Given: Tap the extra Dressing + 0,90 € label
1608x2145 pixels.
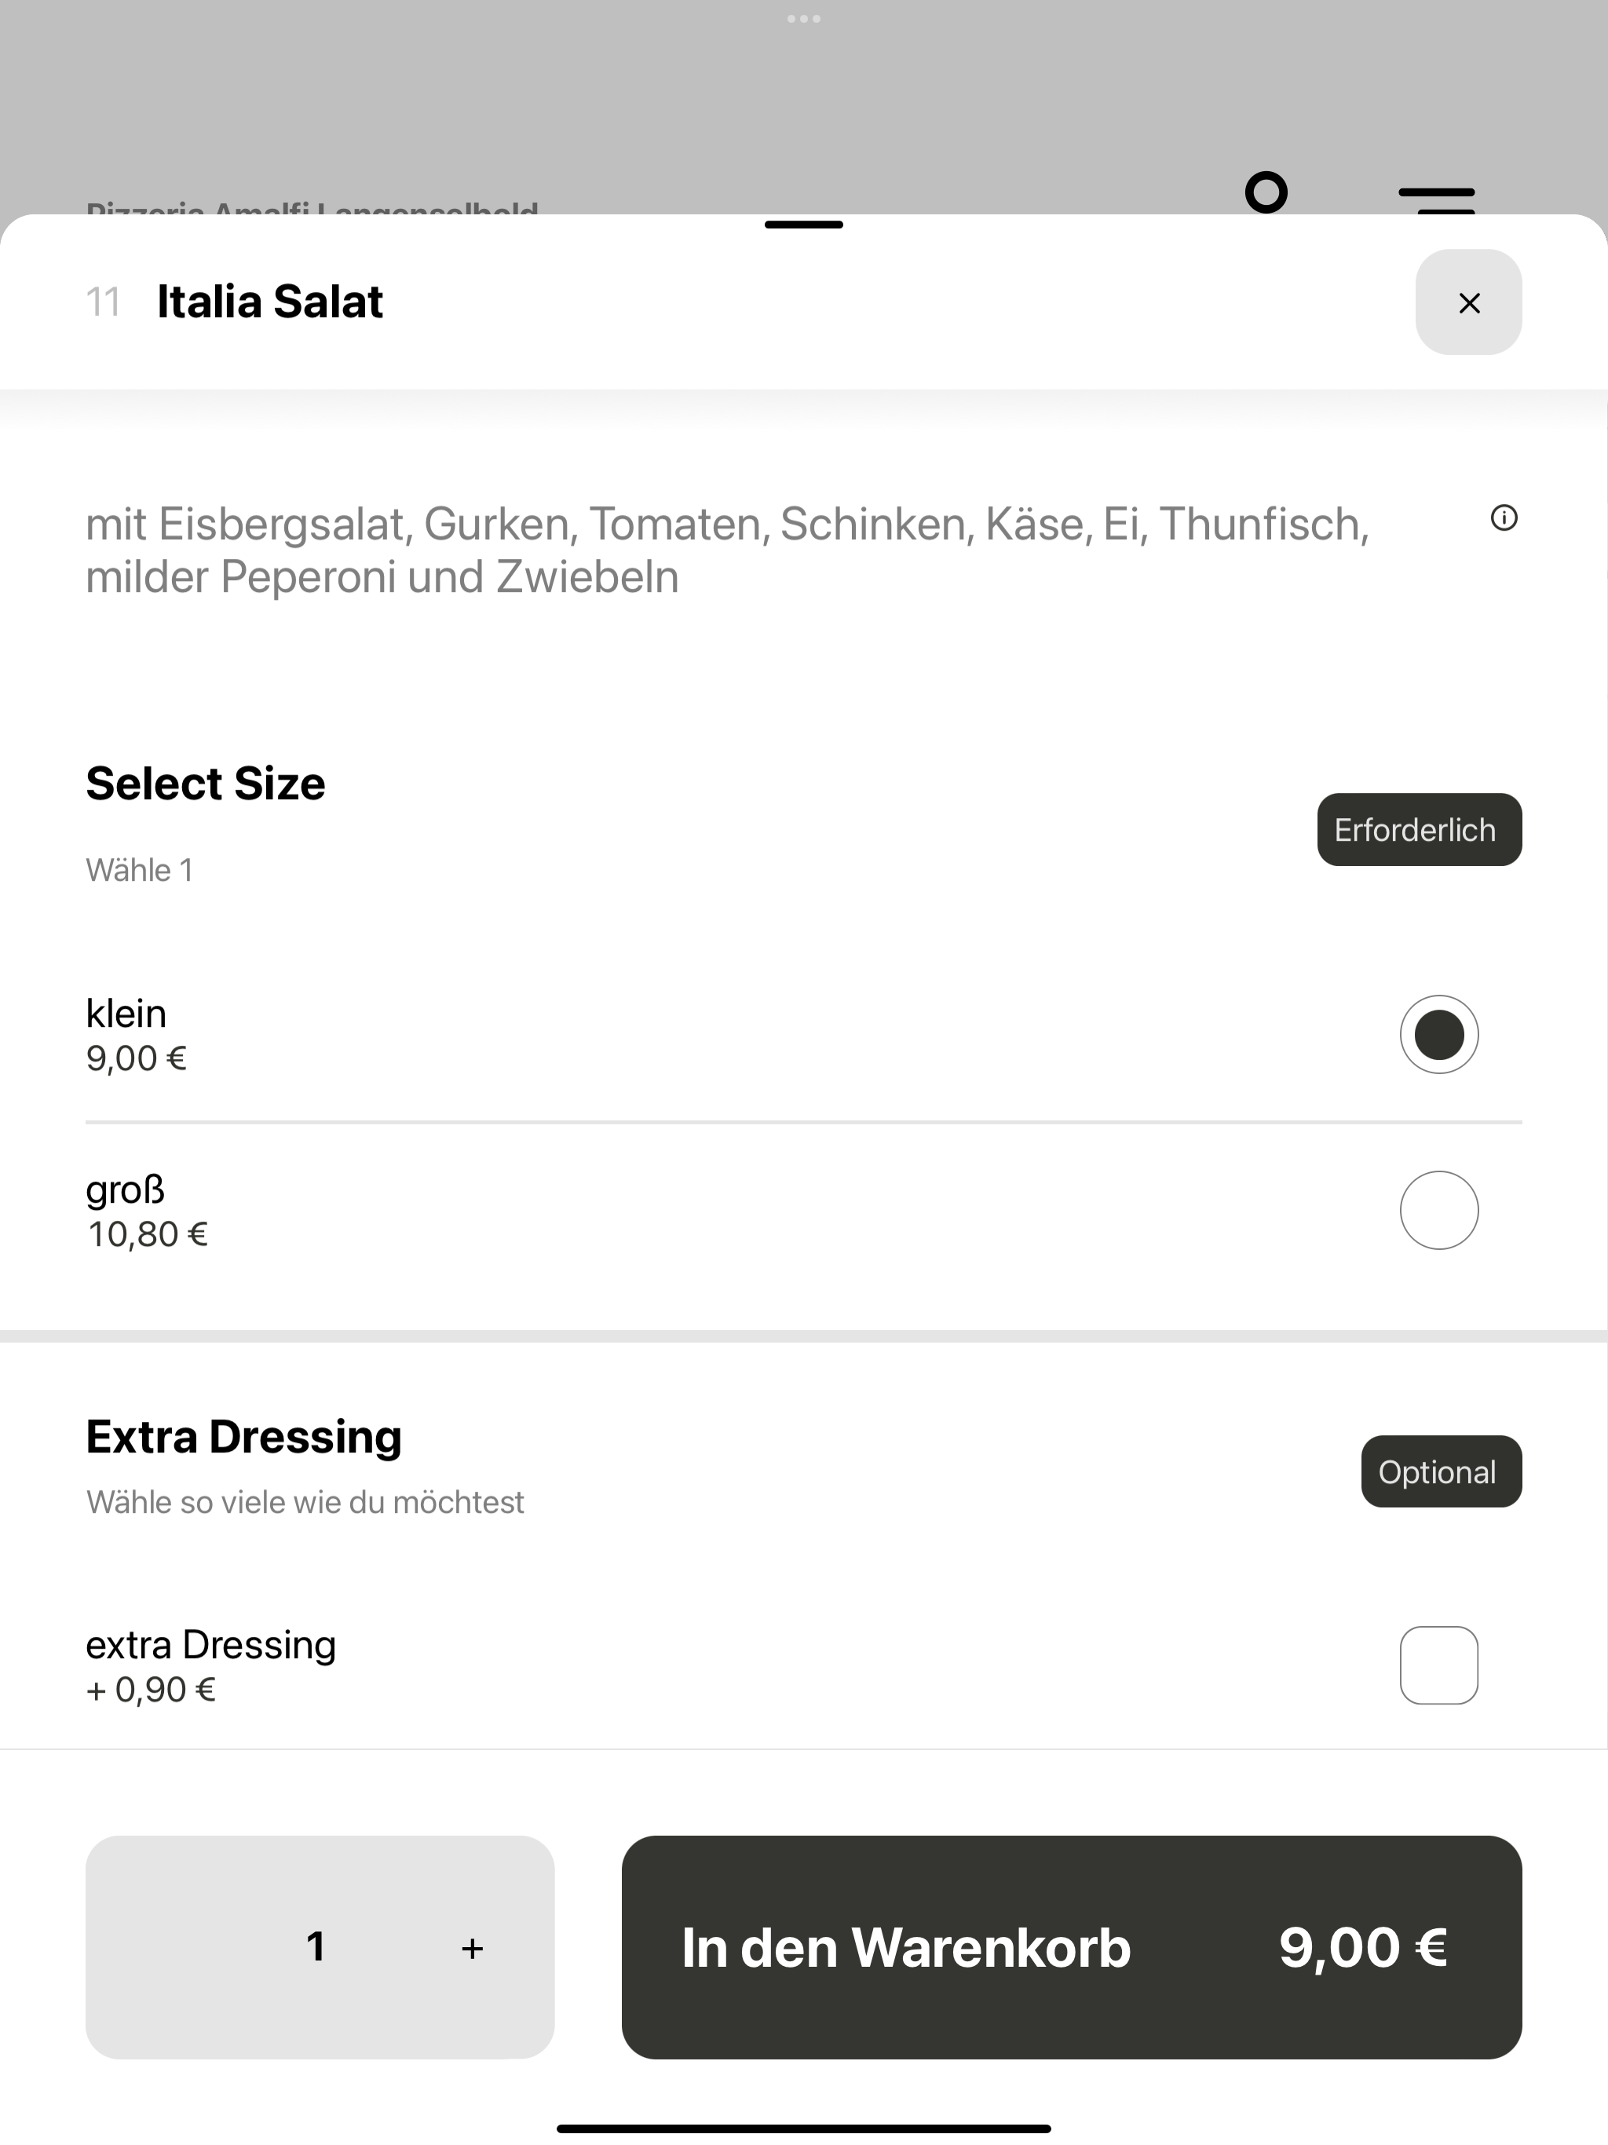Looking at the screenshot, I should [x=210, y=1666].
